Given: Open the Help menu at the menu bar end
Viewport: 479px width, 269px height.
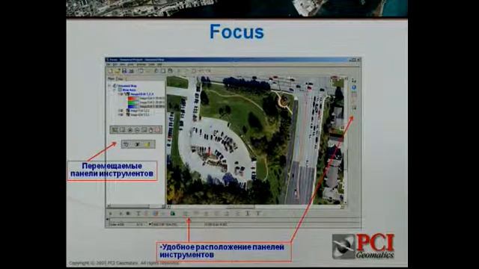Looking at the screenshot, I should 159,64.
